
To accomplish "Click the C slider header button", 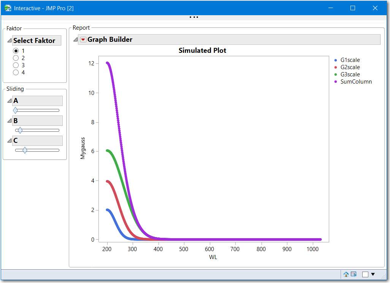I will [x=37, y=141].
